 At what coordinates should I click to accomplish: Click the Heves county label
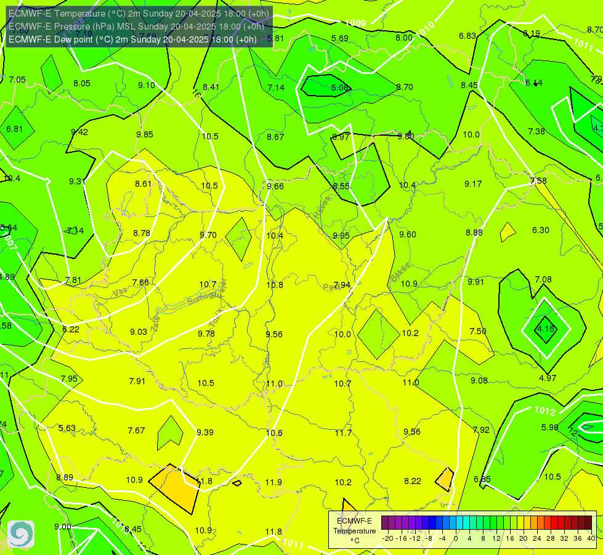tap(322, 208)
